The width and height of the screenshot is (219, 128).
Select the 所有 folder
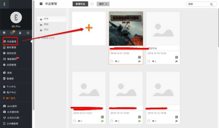point(51,19)
